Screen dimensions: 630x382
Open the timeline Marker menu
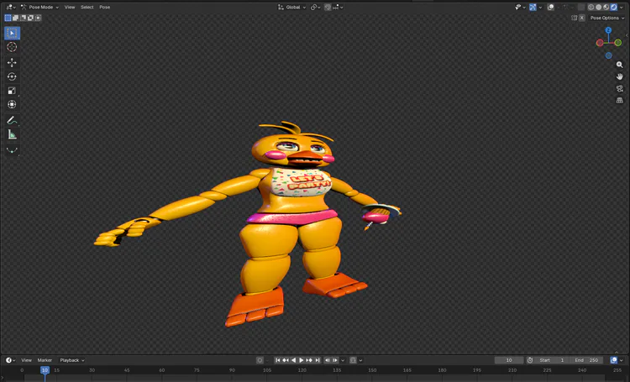pyautogui.click(x=45, y=360)
